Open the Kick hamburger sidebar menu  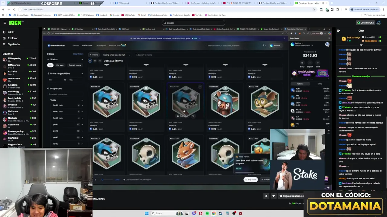pos(5,23)
